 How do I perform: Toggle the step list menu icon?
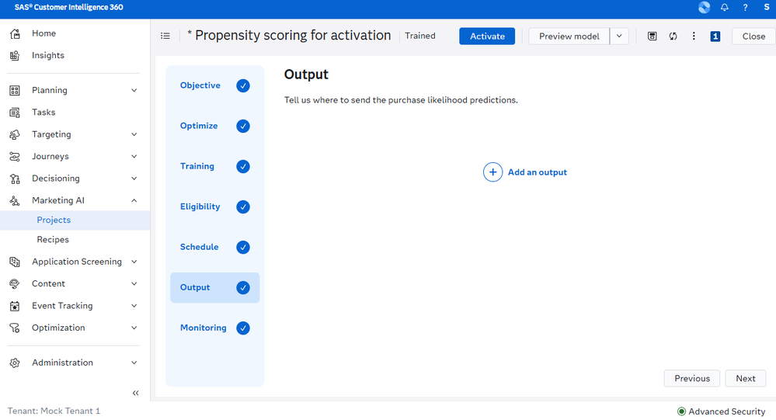pos(165,36)
